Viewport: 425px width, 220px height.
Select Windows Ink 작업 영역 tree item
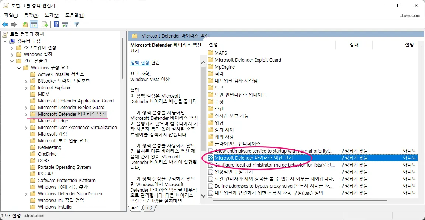(61, 200)
